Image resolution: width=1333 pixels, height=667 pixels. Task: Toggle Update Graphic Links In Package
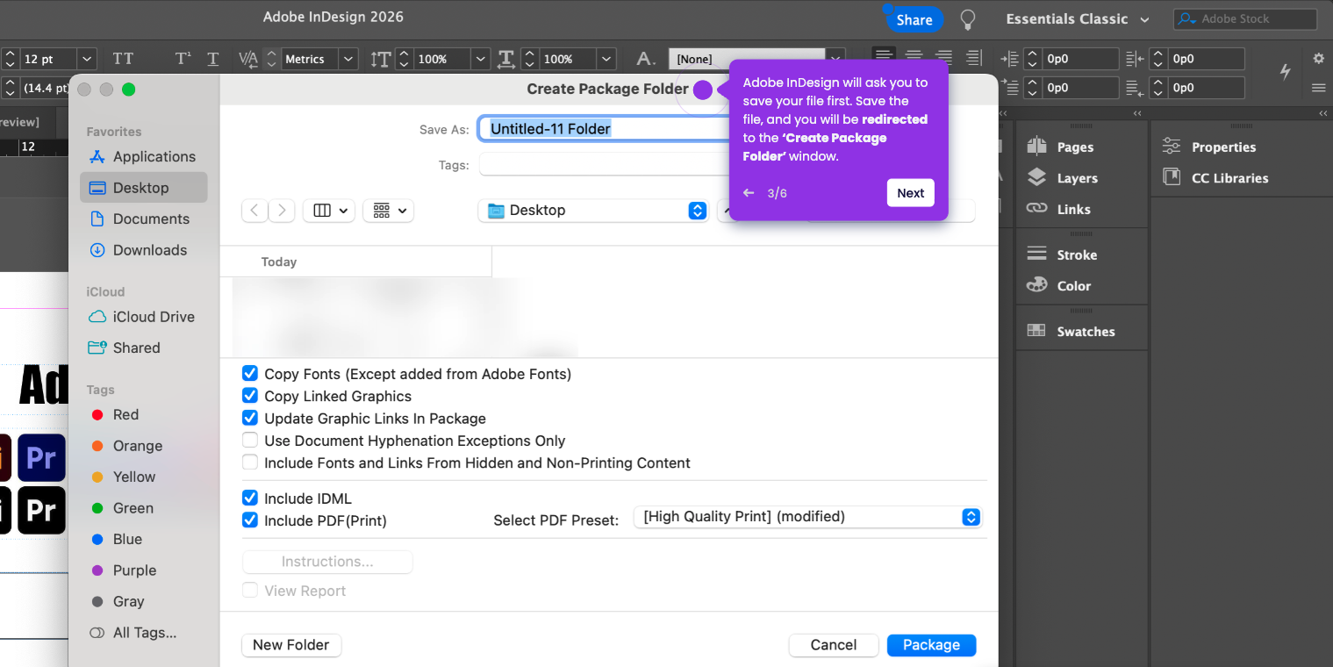coord(250,419)
